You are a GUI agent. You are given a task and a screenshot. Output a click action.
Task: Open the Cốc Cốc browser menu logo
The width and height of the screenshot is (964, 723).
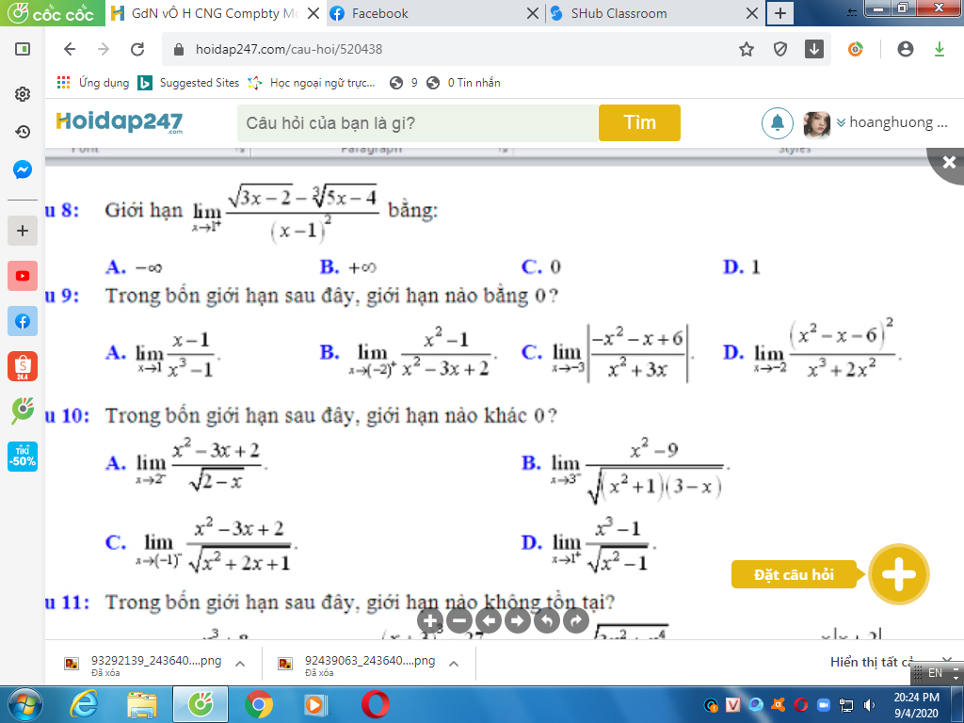(x=52, y=13)
